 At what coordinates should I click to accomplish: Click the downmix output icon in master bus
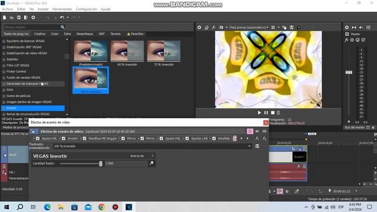(x=354, y=28)
